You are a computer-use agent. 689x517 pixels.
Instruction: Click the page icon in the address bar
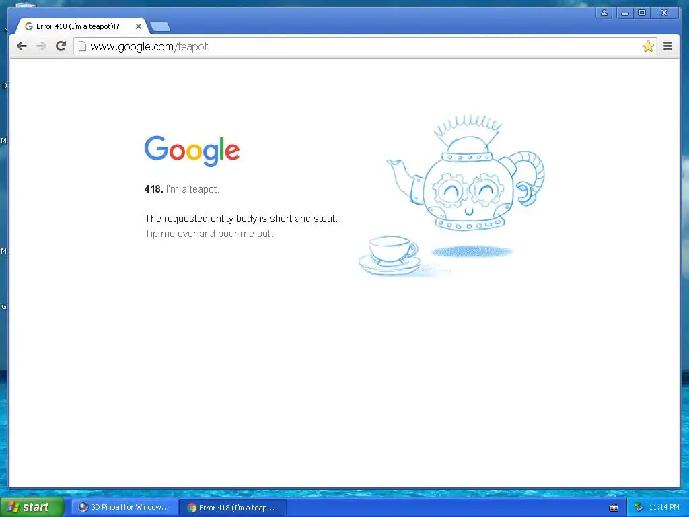click(x=82, y=46)
